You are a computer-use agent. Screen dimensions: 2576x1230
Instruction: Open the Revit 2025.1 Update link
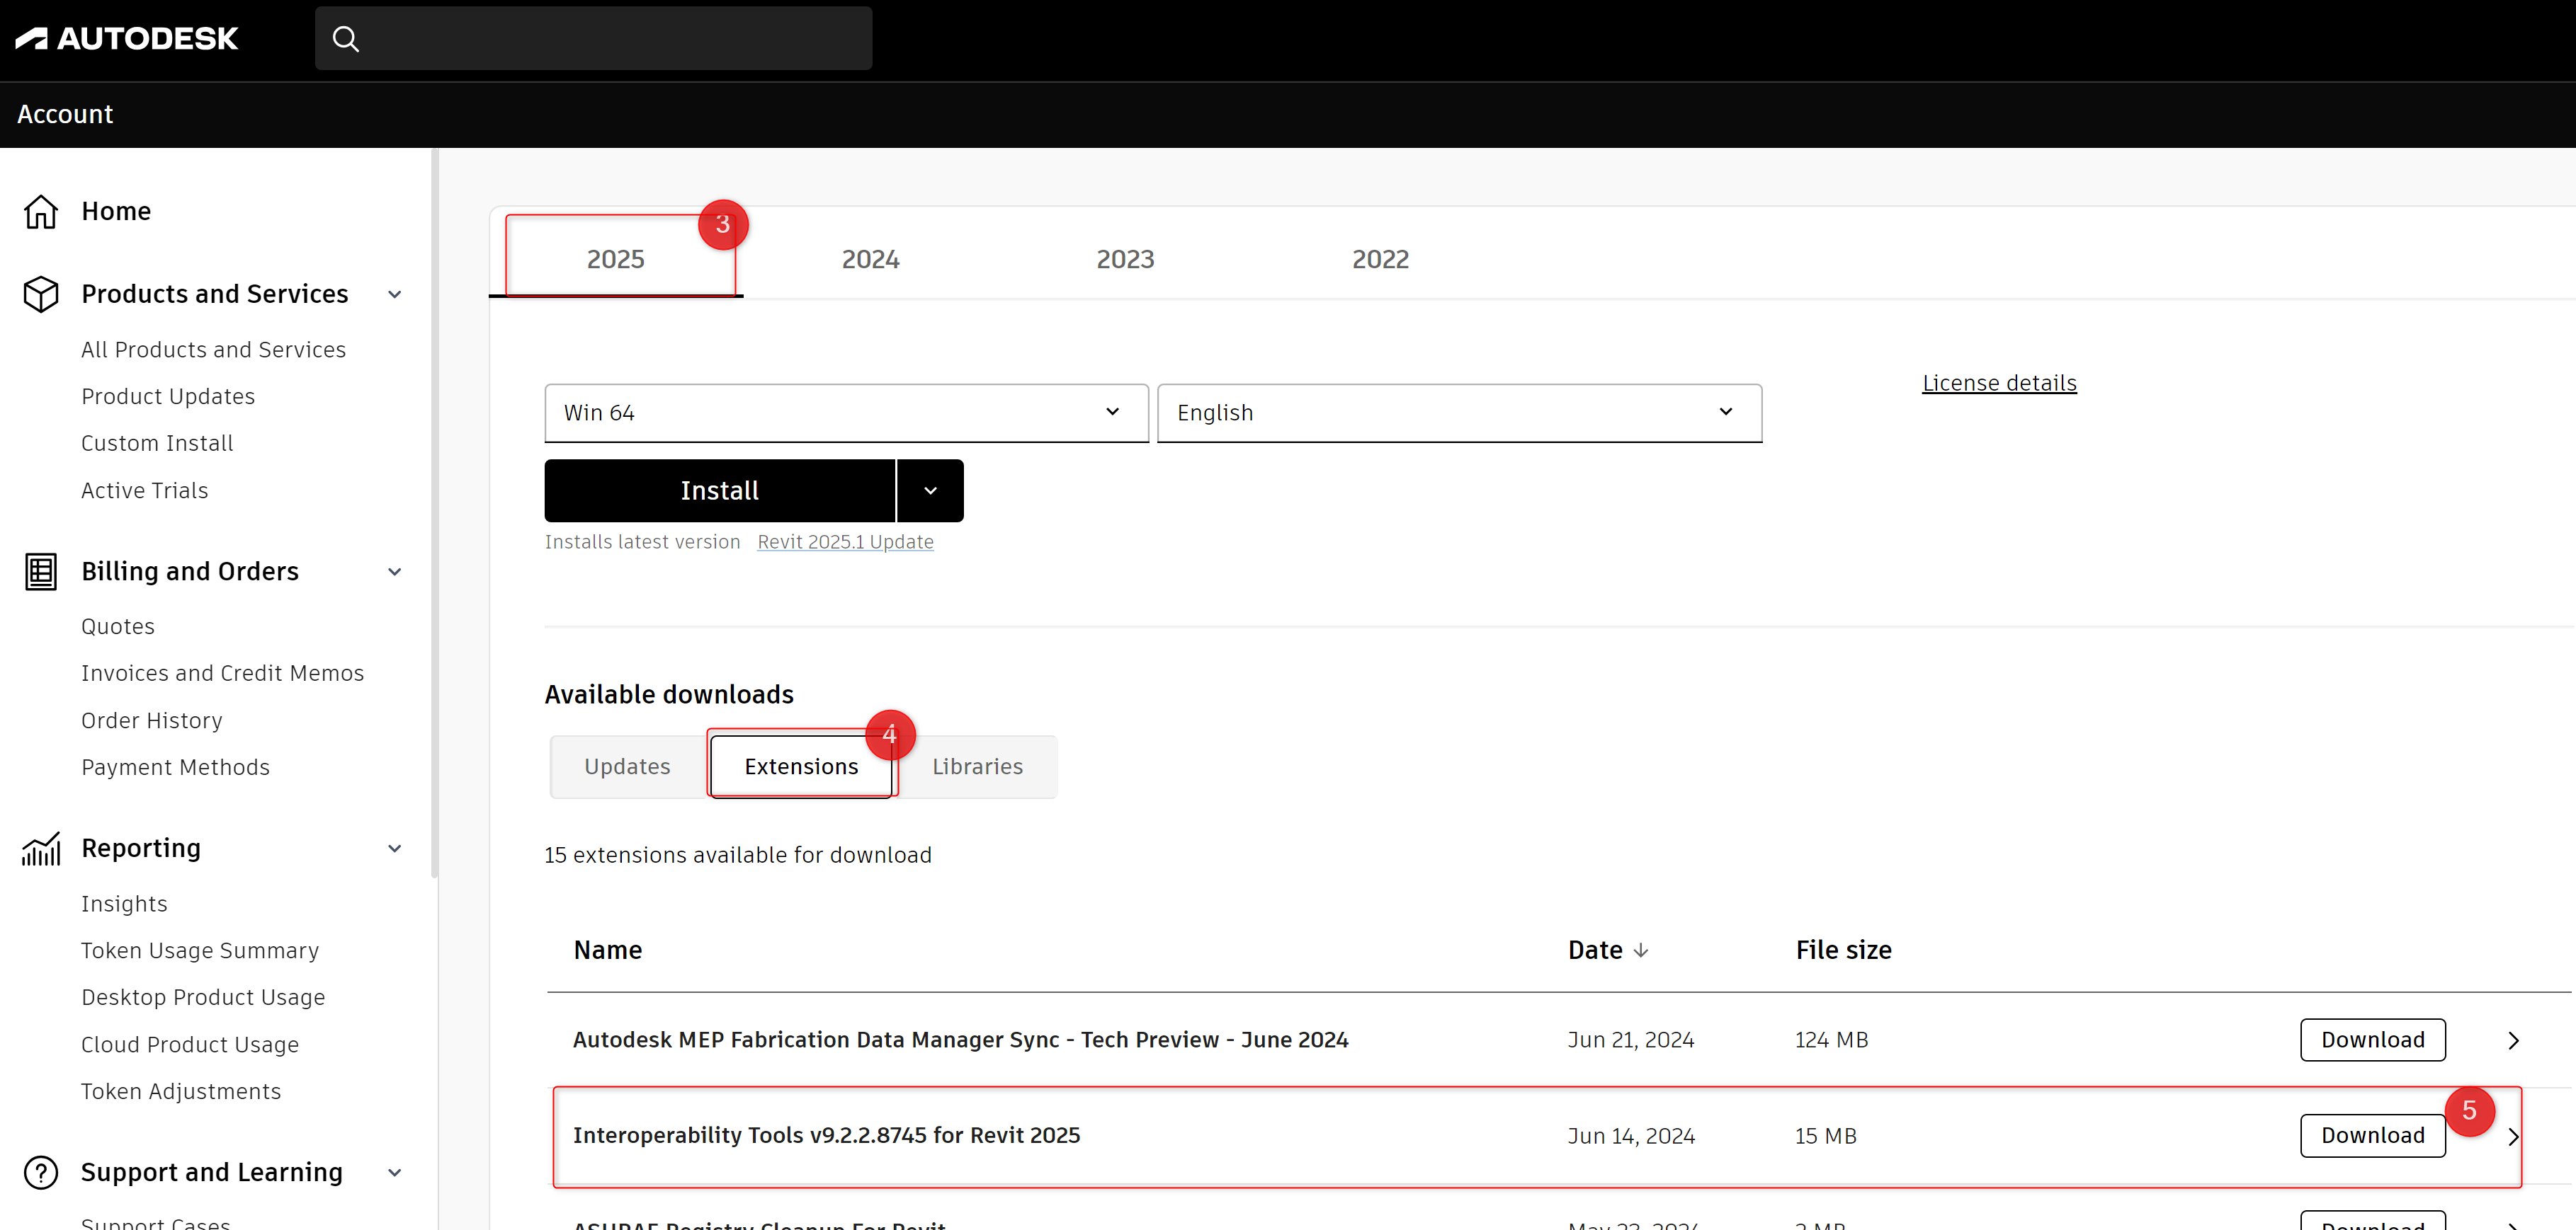click(845, 541)
